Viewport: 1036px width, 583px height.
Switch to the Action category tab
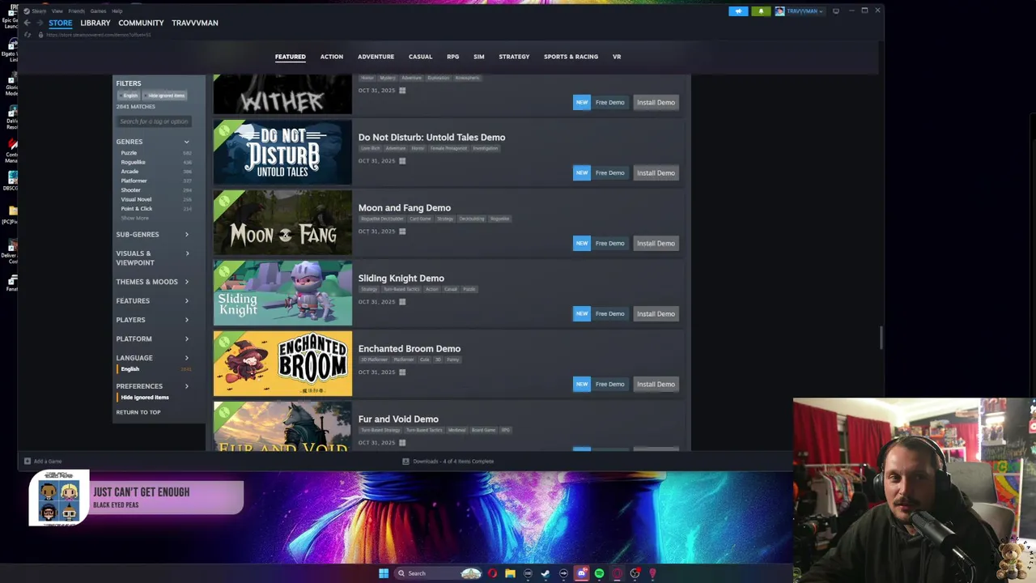coord(332,57)
